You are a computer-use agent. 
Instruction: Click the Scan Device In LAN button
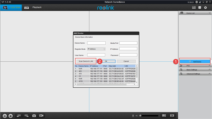click(x=86, y=61)
